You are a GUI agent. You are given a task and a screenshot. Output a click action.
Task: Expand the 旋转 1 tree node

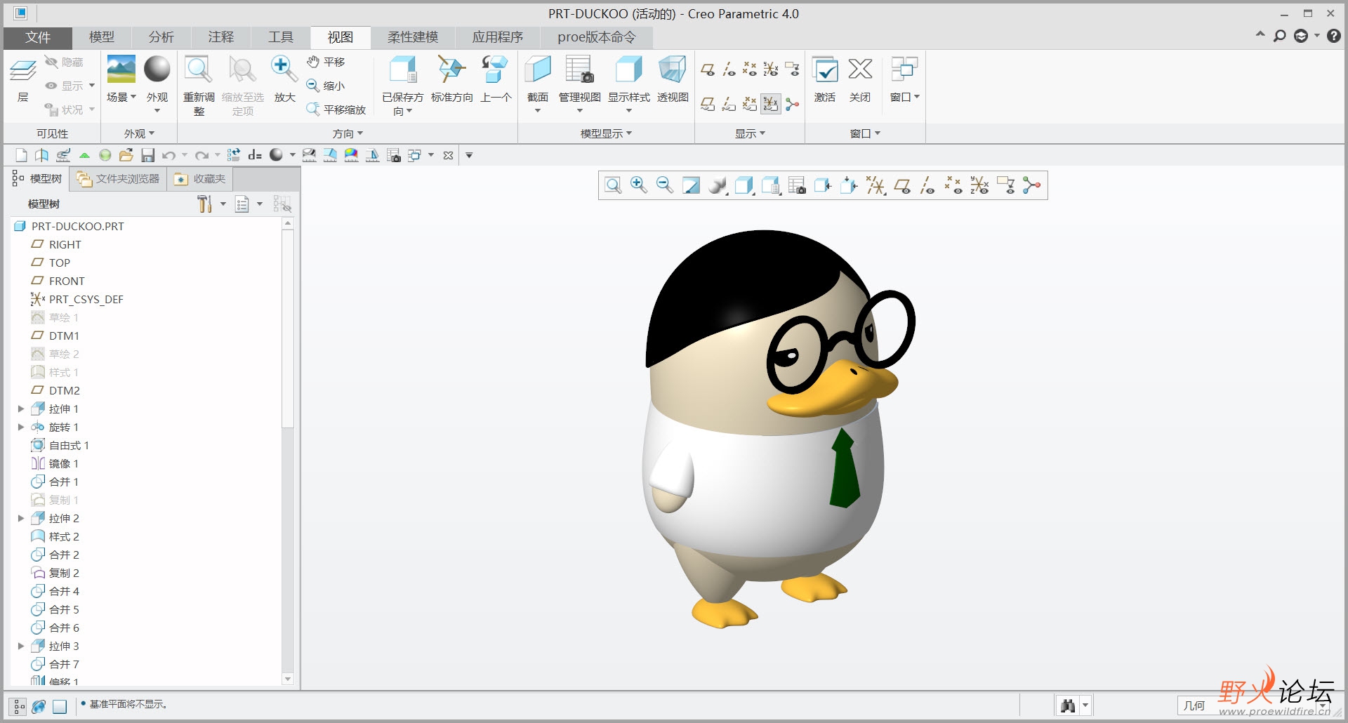pos(21,427)
